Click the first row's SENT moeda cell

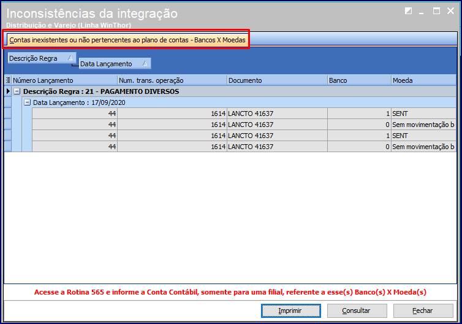[423, 114]
